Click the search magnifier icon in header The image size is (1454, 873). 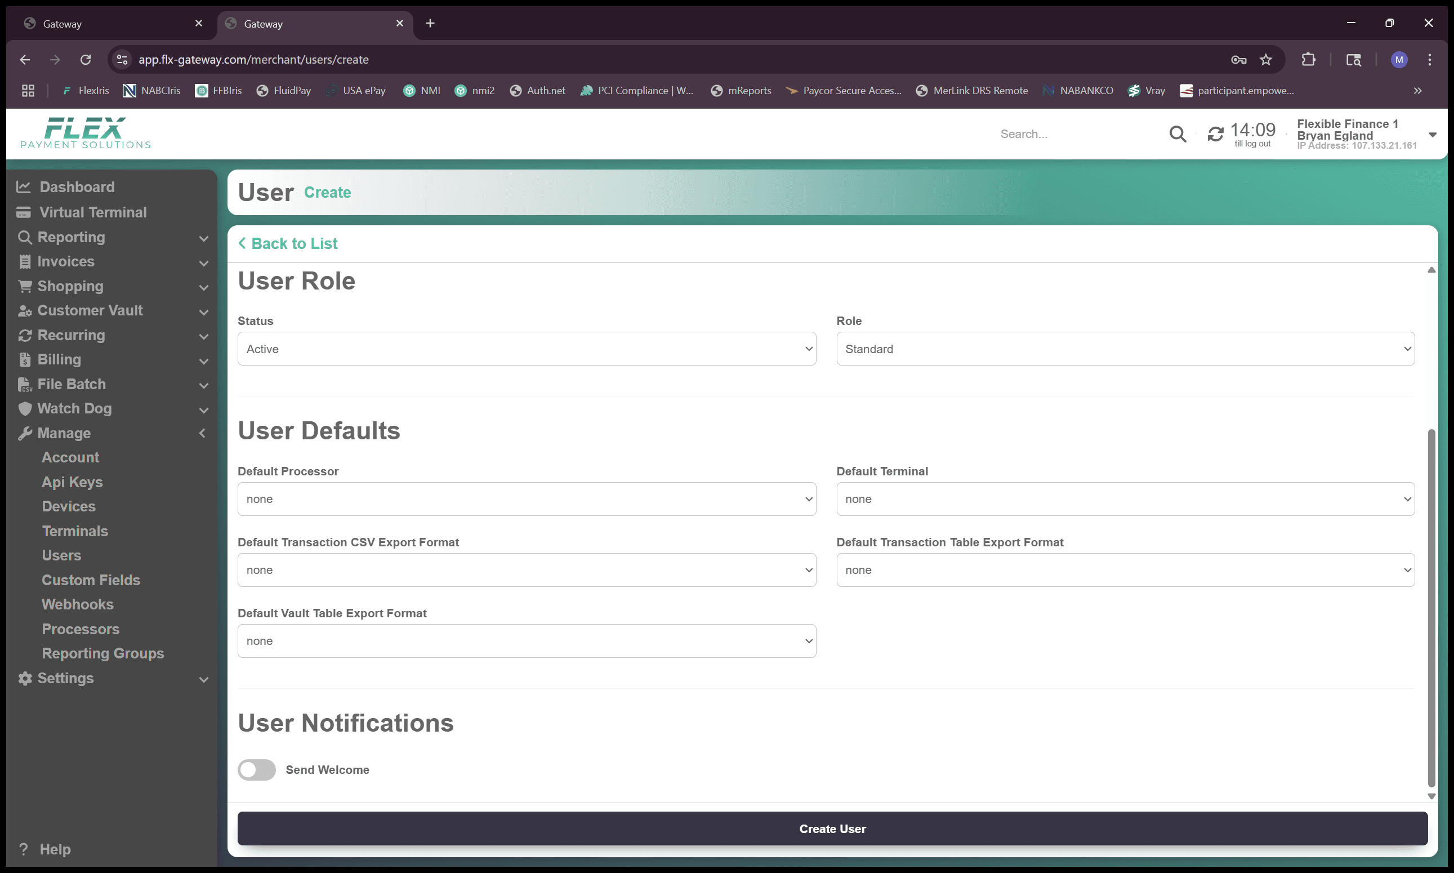click(x=1178, y=134)
